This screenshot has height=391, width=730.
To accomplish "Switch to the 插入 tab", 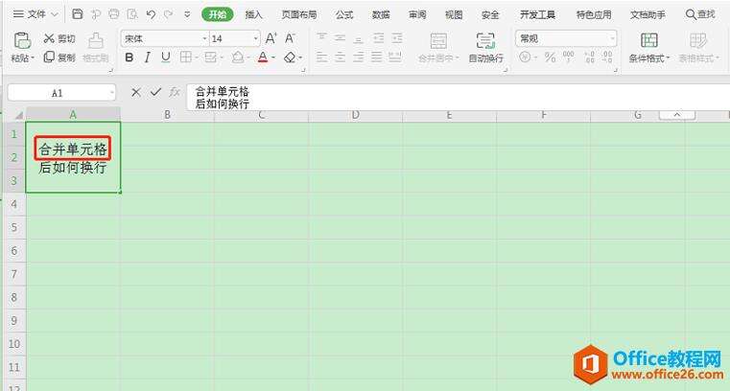I will tap(253, 14).
